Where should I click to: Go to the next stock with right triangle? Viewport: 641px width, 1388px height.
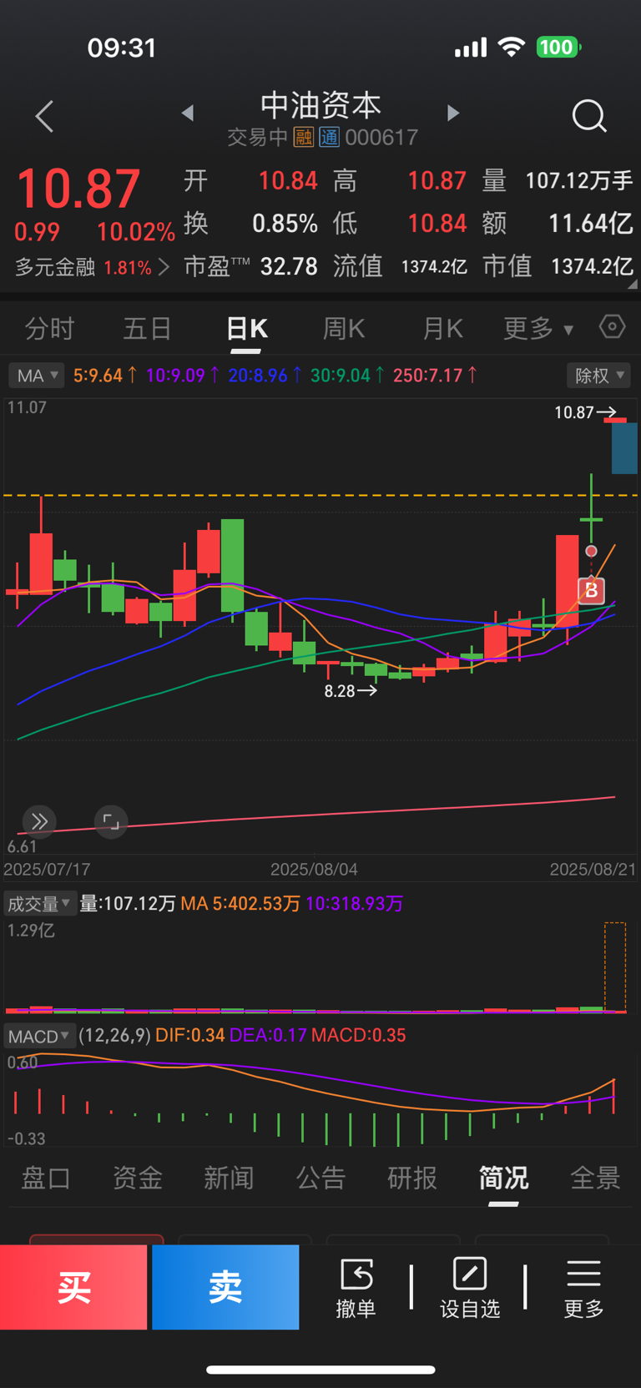[x=452, y=113]
